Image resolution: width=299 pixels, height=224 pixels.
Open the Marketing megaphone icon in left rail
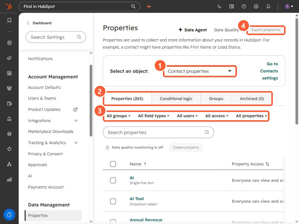pyautogui.click(x=9, y=58)
